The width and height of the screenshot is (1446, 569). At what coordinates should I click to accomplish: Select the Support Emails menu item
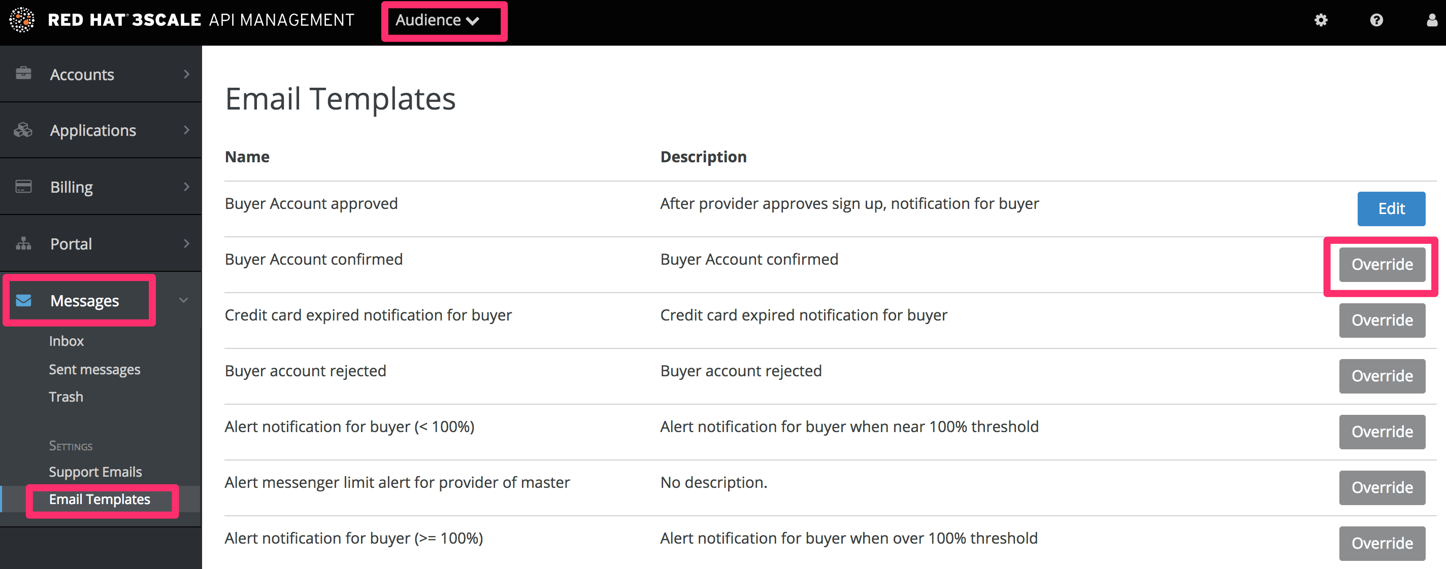click(94, 472)
